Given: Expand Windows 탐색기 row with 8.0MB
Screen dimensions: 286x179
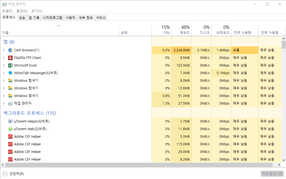Looking at the screenshot, I should pos(4,80).
